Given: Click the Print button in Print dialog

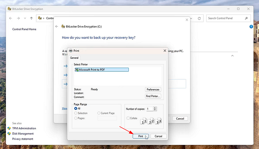Looking at the screenshot, I should (141, 136).
